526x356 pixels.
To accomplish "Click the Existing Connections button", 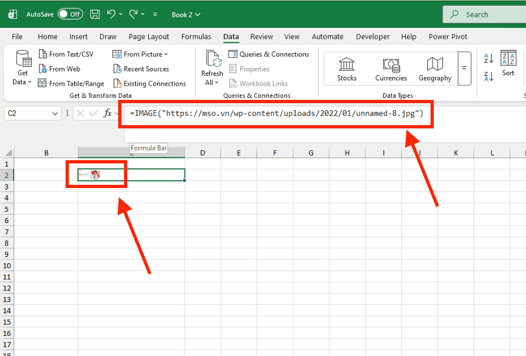I will click(x=149, y=84).
